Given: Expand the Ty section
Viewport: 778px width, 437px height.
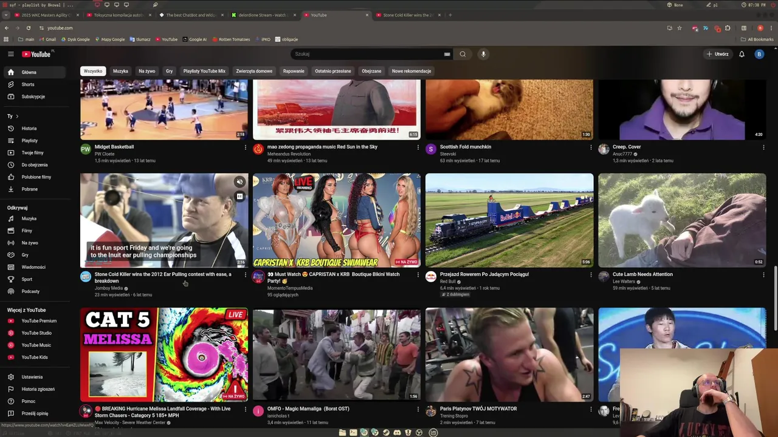Looking at the screenshot, I should tap(13, 116).
